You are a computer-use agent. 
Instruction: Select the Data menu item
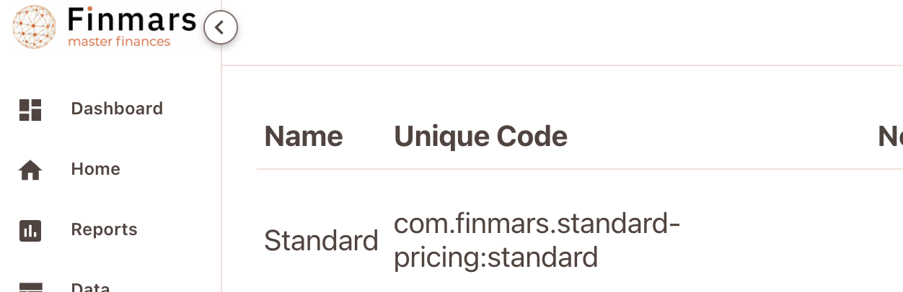(x=90, y=287)
